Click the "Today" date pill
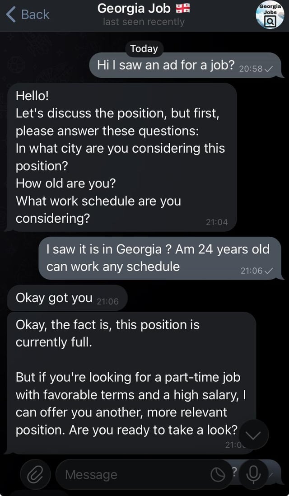The height and width of the screenshot is (496, 289). (x=144, y=49)
